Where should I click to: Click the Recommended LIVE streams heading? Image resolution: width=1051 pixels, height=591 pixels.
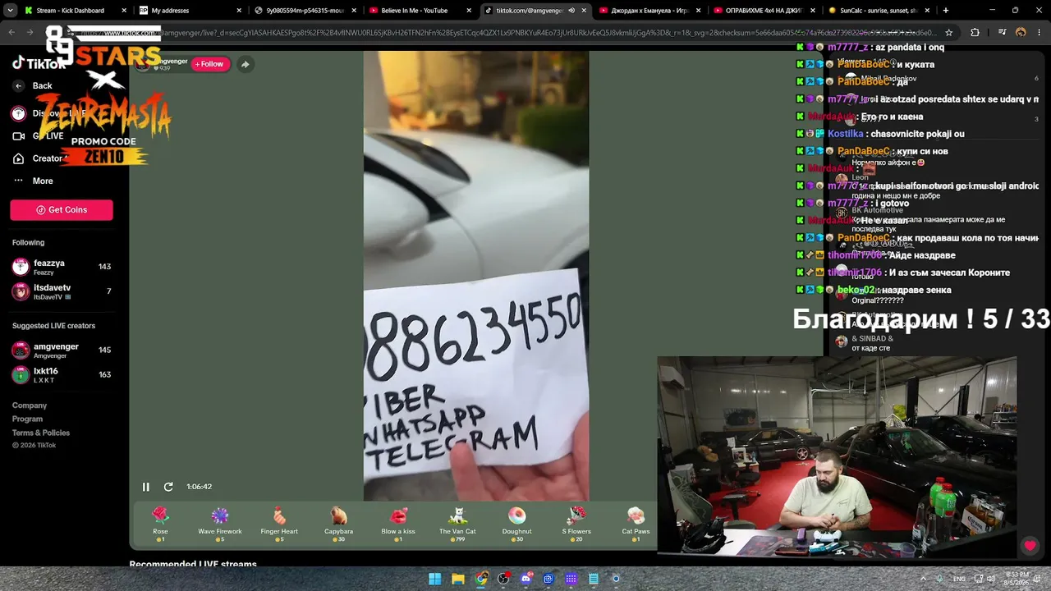pos(193,564)
